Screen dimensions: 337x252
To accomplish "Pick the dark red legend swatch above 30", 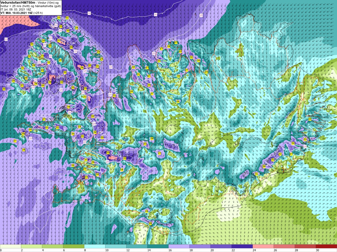I will (x=326, y=246).
